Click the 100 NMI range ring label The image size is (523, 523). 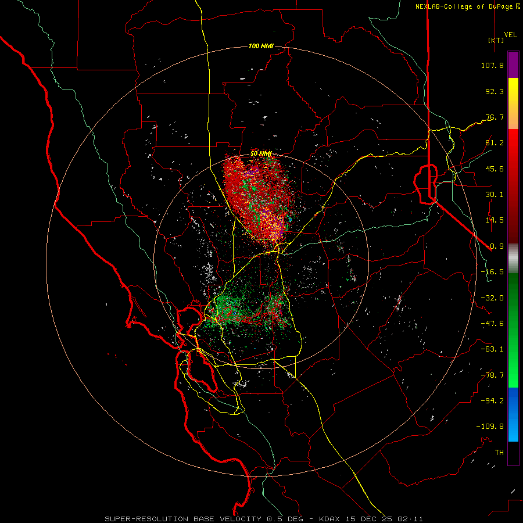[261, 46]
